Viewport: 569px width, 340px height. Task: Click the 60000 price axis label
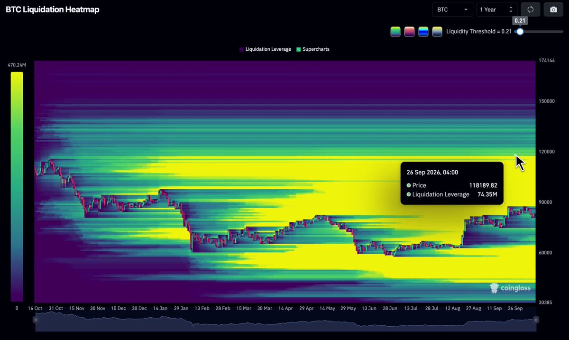(546, 253)
